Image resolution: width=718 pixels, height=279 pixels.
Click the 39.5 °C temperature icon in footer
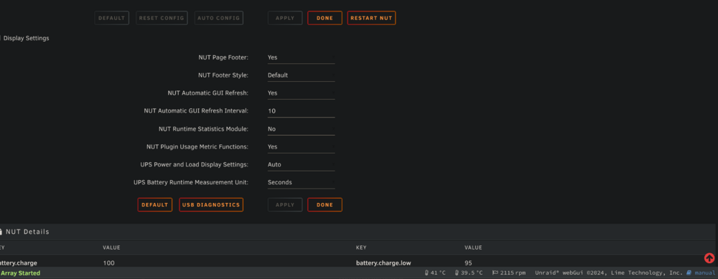point(457,273)
